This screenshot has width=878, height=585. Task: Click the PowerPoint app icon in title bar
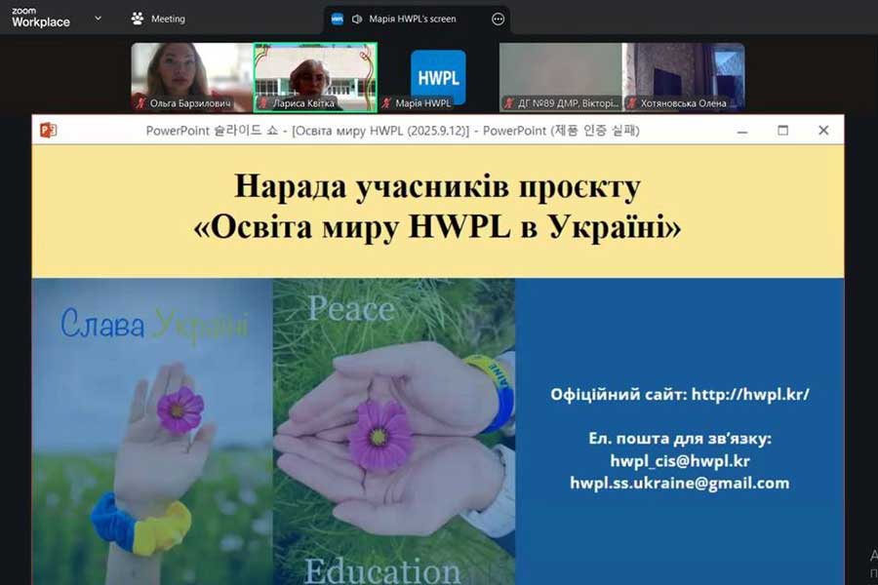click(48, 131)
